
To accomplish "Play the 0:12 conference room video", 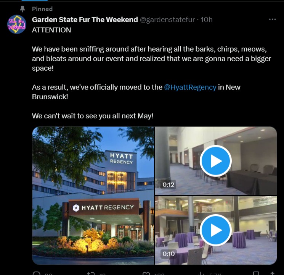I will coord(216,161).
